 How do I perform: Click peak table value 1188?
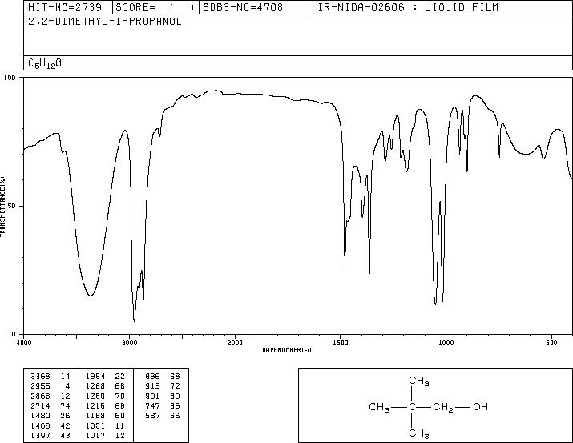[x=95, y=416]
